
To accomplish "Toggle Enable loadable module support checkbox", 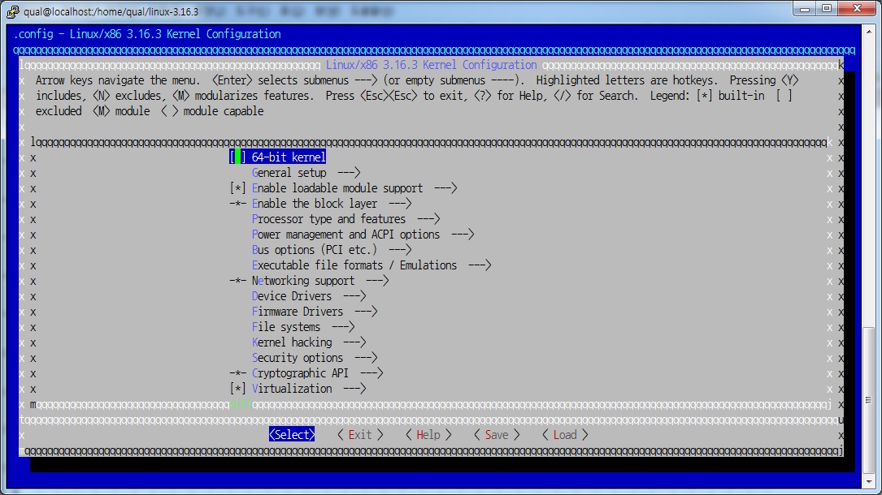I will click(238, 188).
